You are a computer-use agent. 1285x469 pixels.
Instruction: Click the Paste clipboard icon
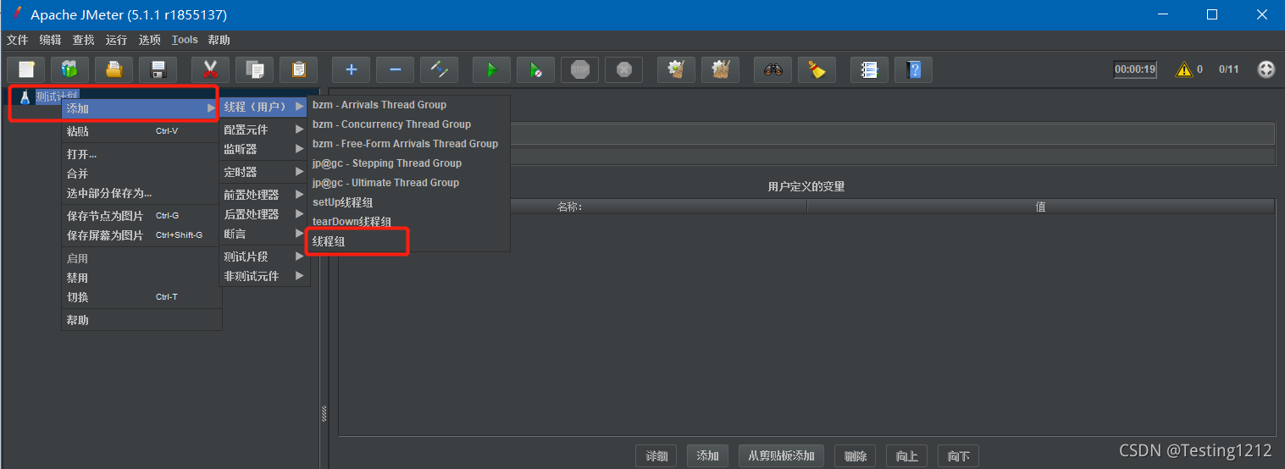tap(298, 69)
